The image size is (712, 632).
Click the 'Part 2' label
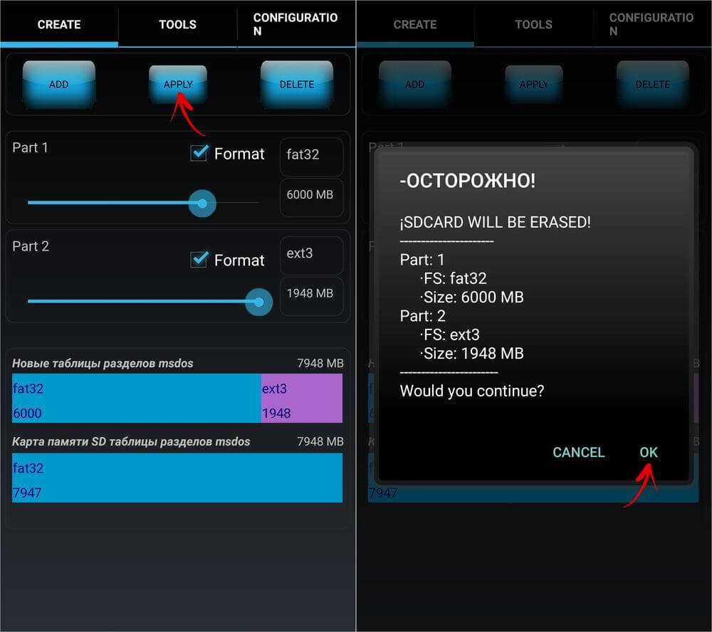coord(31,246)
